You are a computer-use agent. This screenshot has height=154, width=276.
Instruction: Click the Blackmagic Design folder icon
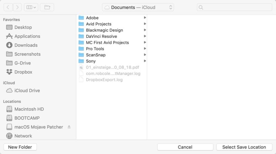[x=81, y=30]
